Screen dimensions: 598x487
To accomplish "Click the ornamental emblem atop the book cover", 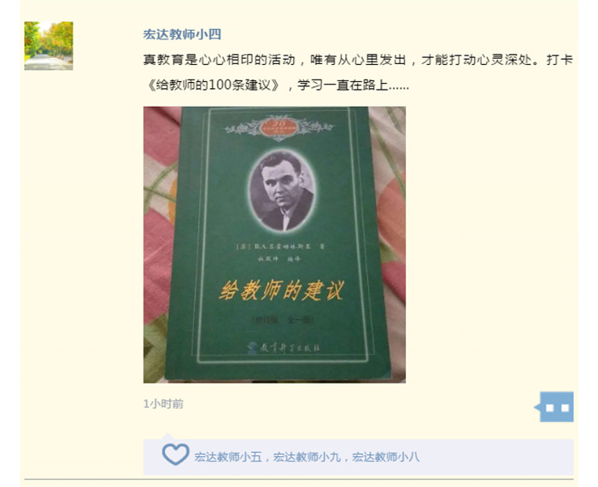I will pyautogui.click(x=279, y=127).
